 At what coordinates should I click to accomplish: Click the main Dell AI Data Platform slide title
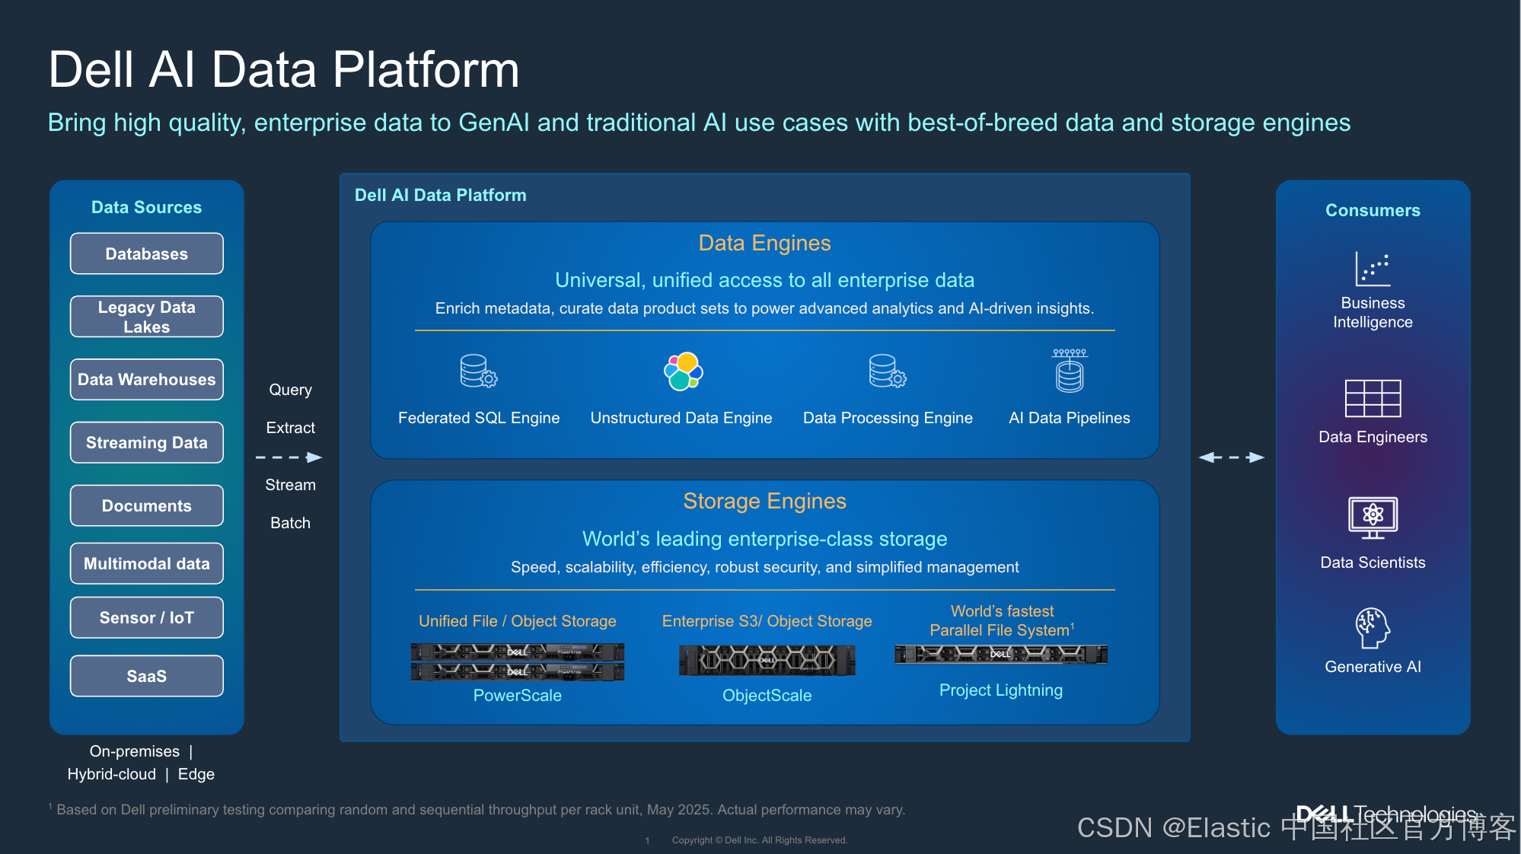(284, 70)
